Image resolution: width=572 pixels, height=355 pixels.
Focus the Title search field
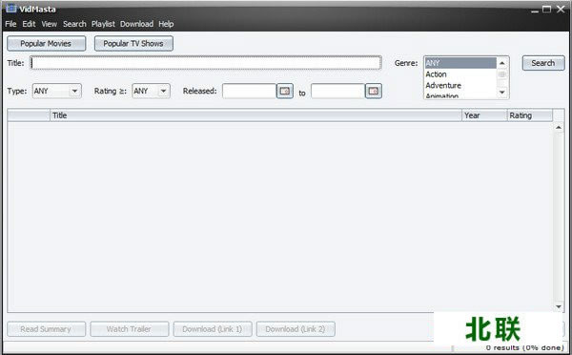[206, 63]
